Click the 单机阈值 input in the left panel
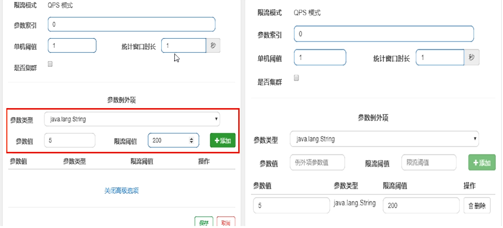Screen dimensions: 503x228 point(71,45)
